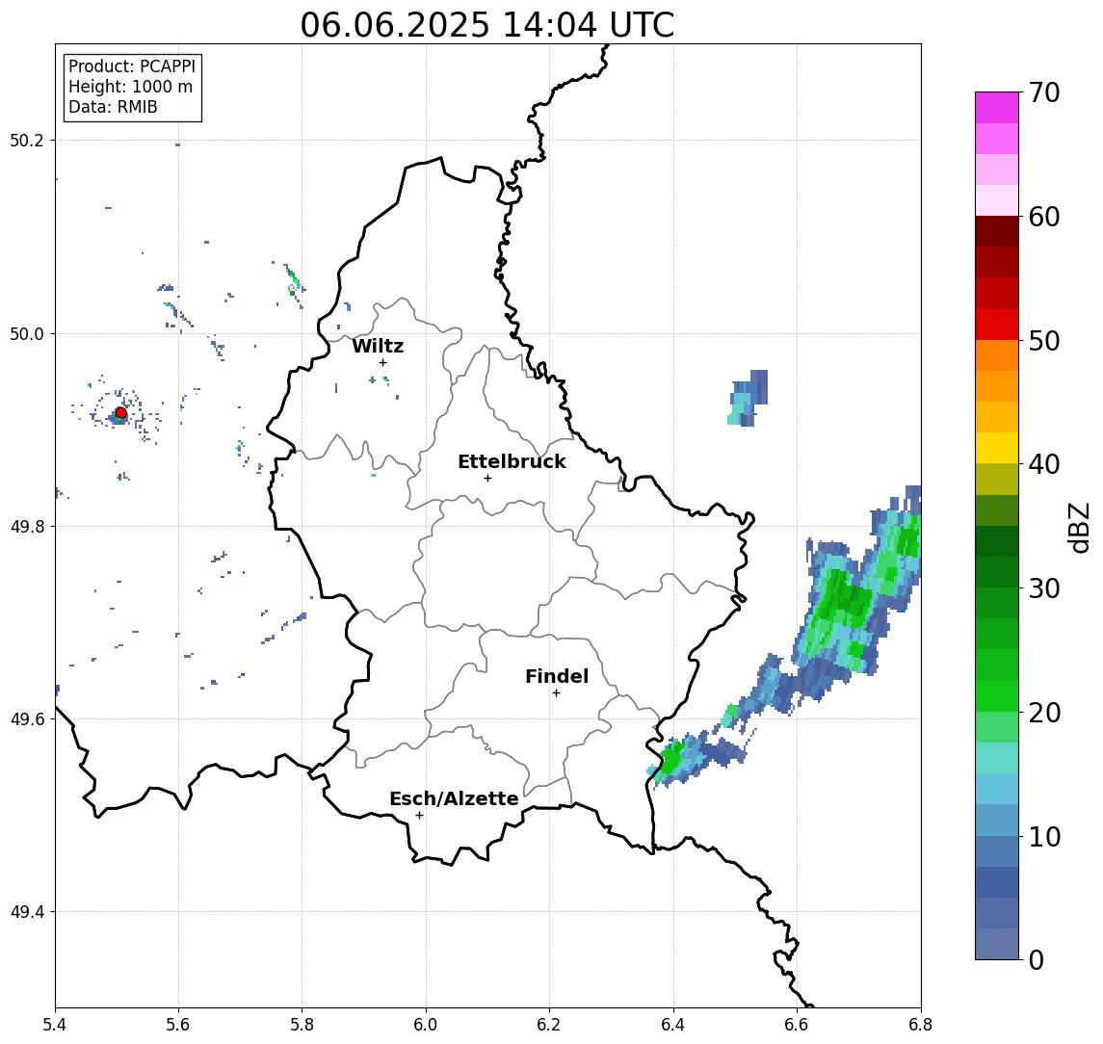
Task: Click the colorbar tick label 40
Action: [1044, 464]
